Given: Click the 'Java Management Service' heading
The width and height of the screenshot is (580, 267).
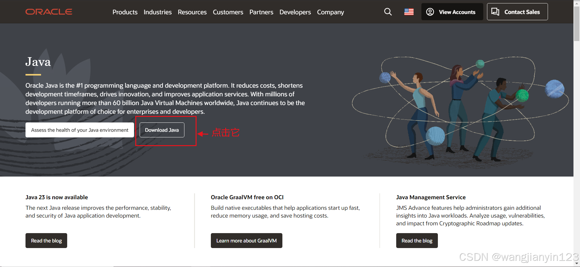Looking at the screenshot, I should [x=431, y=197].
